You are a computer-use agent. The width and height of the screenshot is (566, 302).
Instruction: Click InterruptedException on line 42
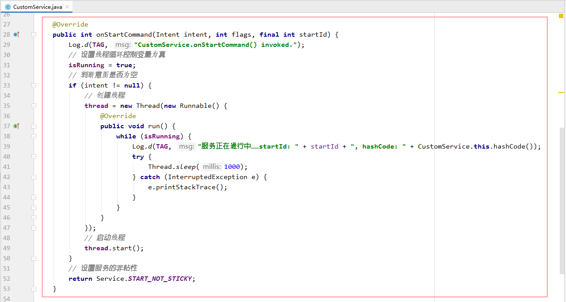click(x=208, y=177)
